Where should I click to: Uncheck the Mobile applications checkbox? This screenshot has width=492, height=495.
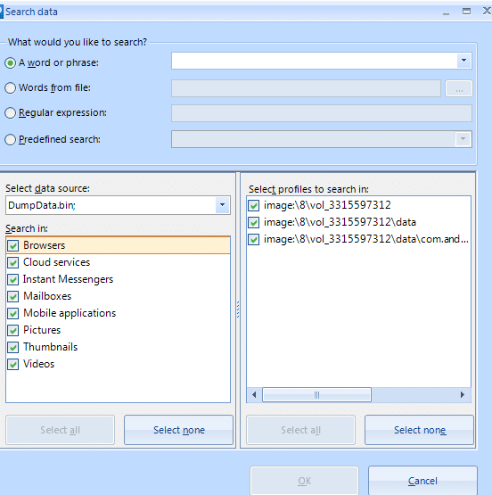(13, 313)
